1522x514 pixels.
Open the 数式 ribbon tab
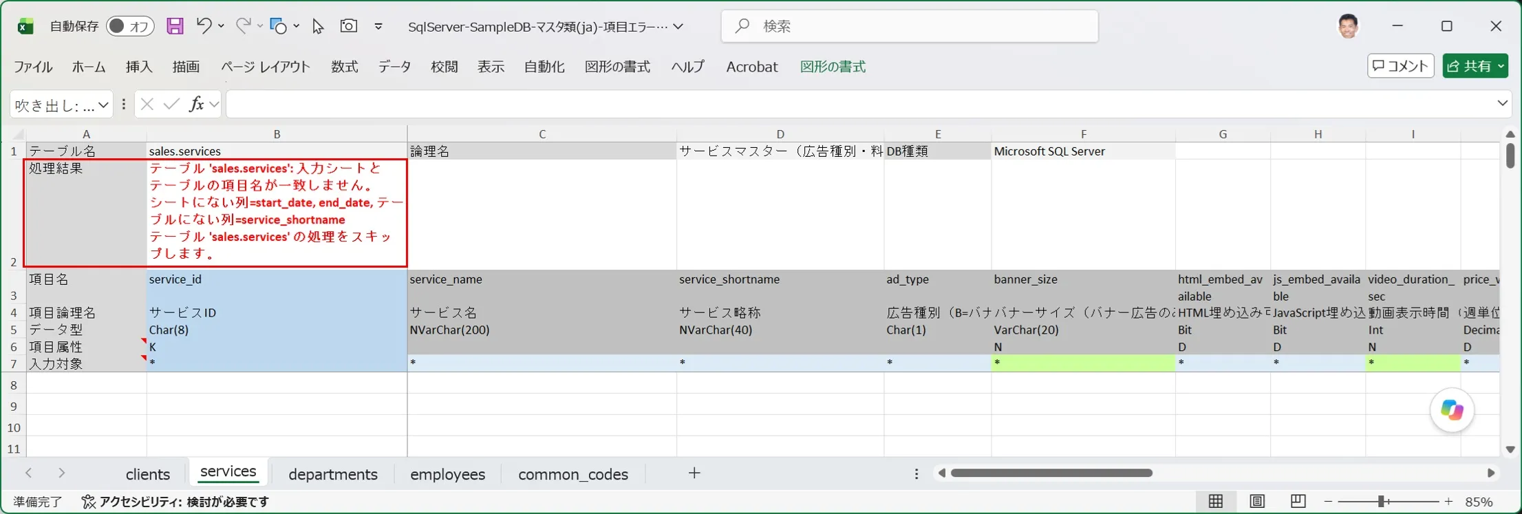click(345, 67)
